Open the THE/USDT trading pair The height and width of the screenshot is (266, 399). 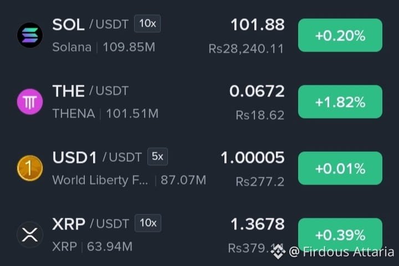[90, 91]
